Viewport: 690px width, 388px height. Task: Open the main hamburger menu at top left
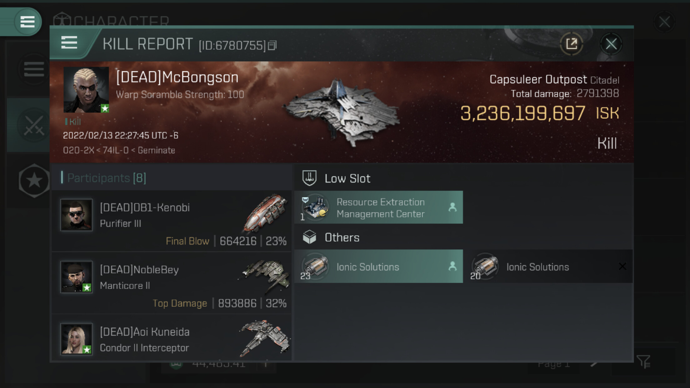point(27,22)
